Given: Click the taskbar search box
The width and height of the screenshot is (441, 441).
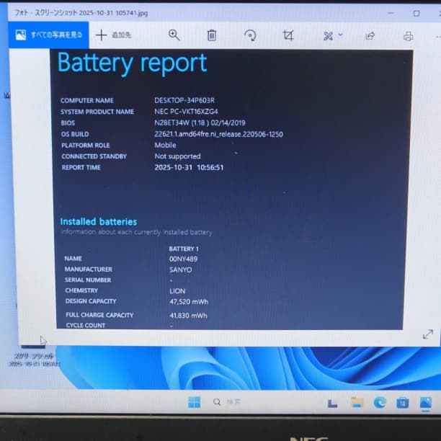Looking at the screenshot, I should click(227, 402).
